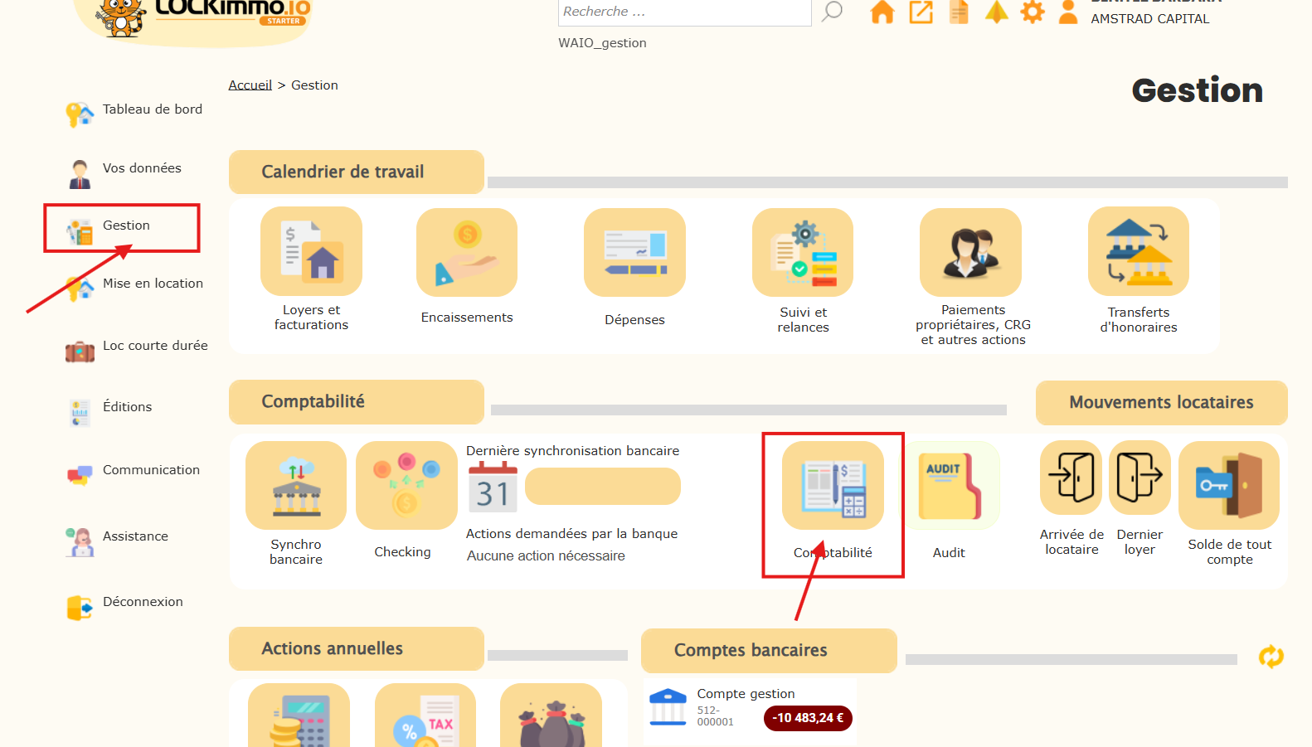Click the home icon in the top bar

882,12
